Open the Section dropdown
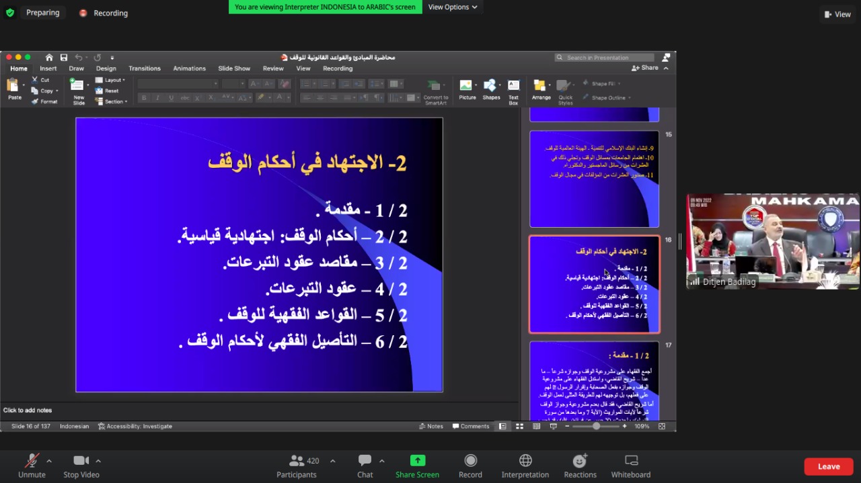This screenshot has width=861, height=483. [112, 101]
